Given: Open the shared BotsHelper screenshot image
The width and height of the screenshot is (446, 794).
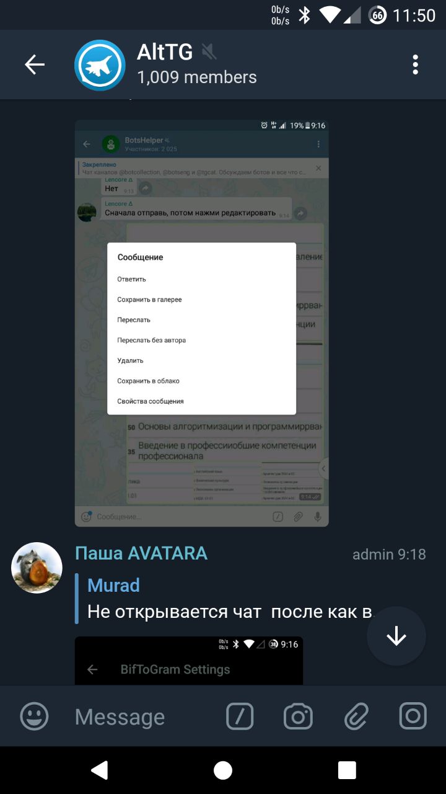Looking at the screenshot, I should [x=202, y=323].
